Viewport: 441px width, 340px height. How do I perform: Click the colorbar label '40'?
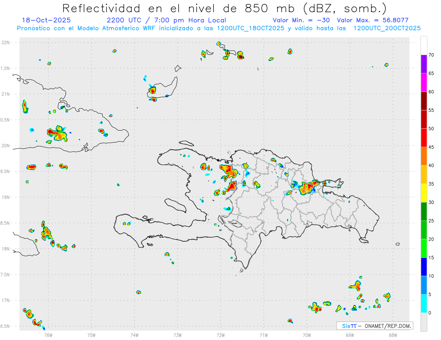pyautogui.click(x=431, y=165)
